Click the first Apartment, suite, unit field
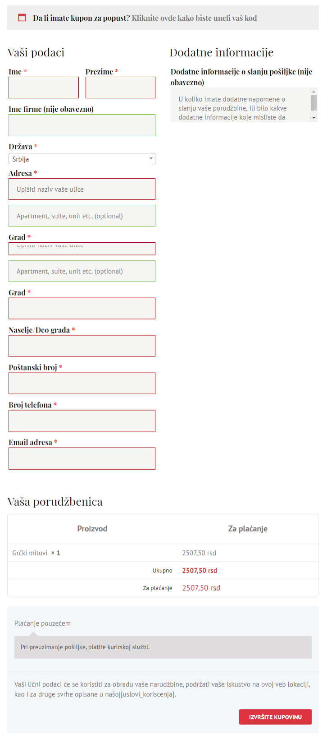This screenshot has width=327, height=739. (82, 216)
